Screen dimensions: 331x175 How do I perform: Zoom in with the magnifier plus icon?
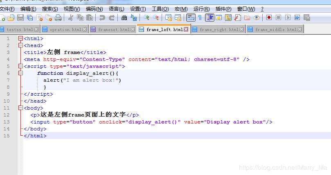pos(146,18)
